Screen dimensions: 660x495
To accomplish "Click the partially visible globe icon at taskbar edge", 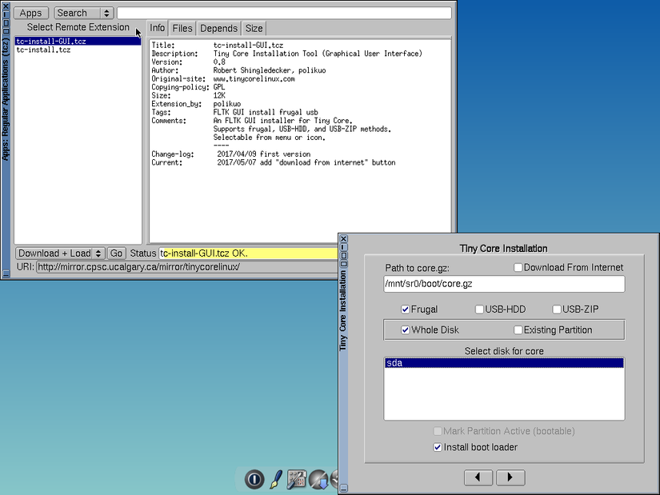I will pyautogui.click(x=334, y=480).
